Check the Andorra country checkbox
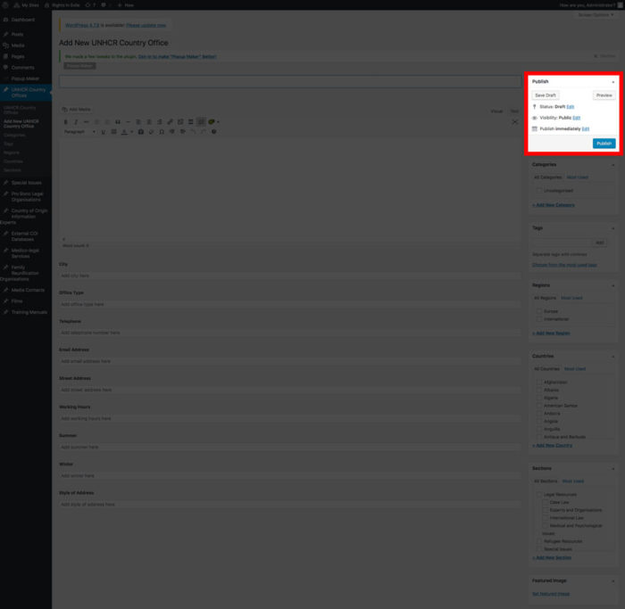The image size is (625, 609). [x=539, y=414]
